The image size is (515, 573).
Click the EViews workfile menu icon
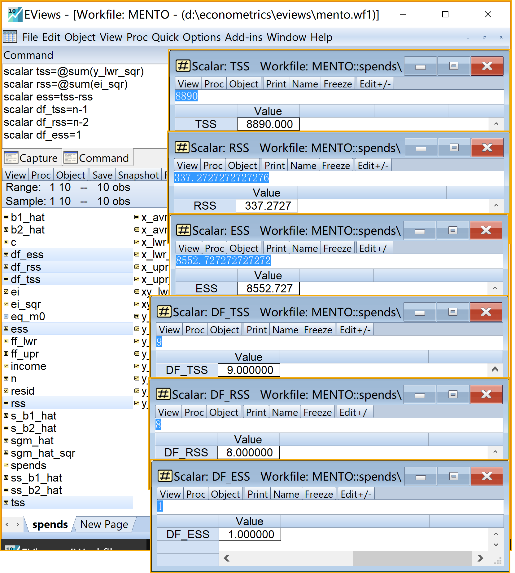(x=10, y=37)
